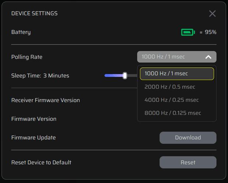Image resolution: width=228 pixels, height=183 pixels.
Task: Choose 2000 Hz / 0.5 msec polling rate
Action: (x=170, y=87)
